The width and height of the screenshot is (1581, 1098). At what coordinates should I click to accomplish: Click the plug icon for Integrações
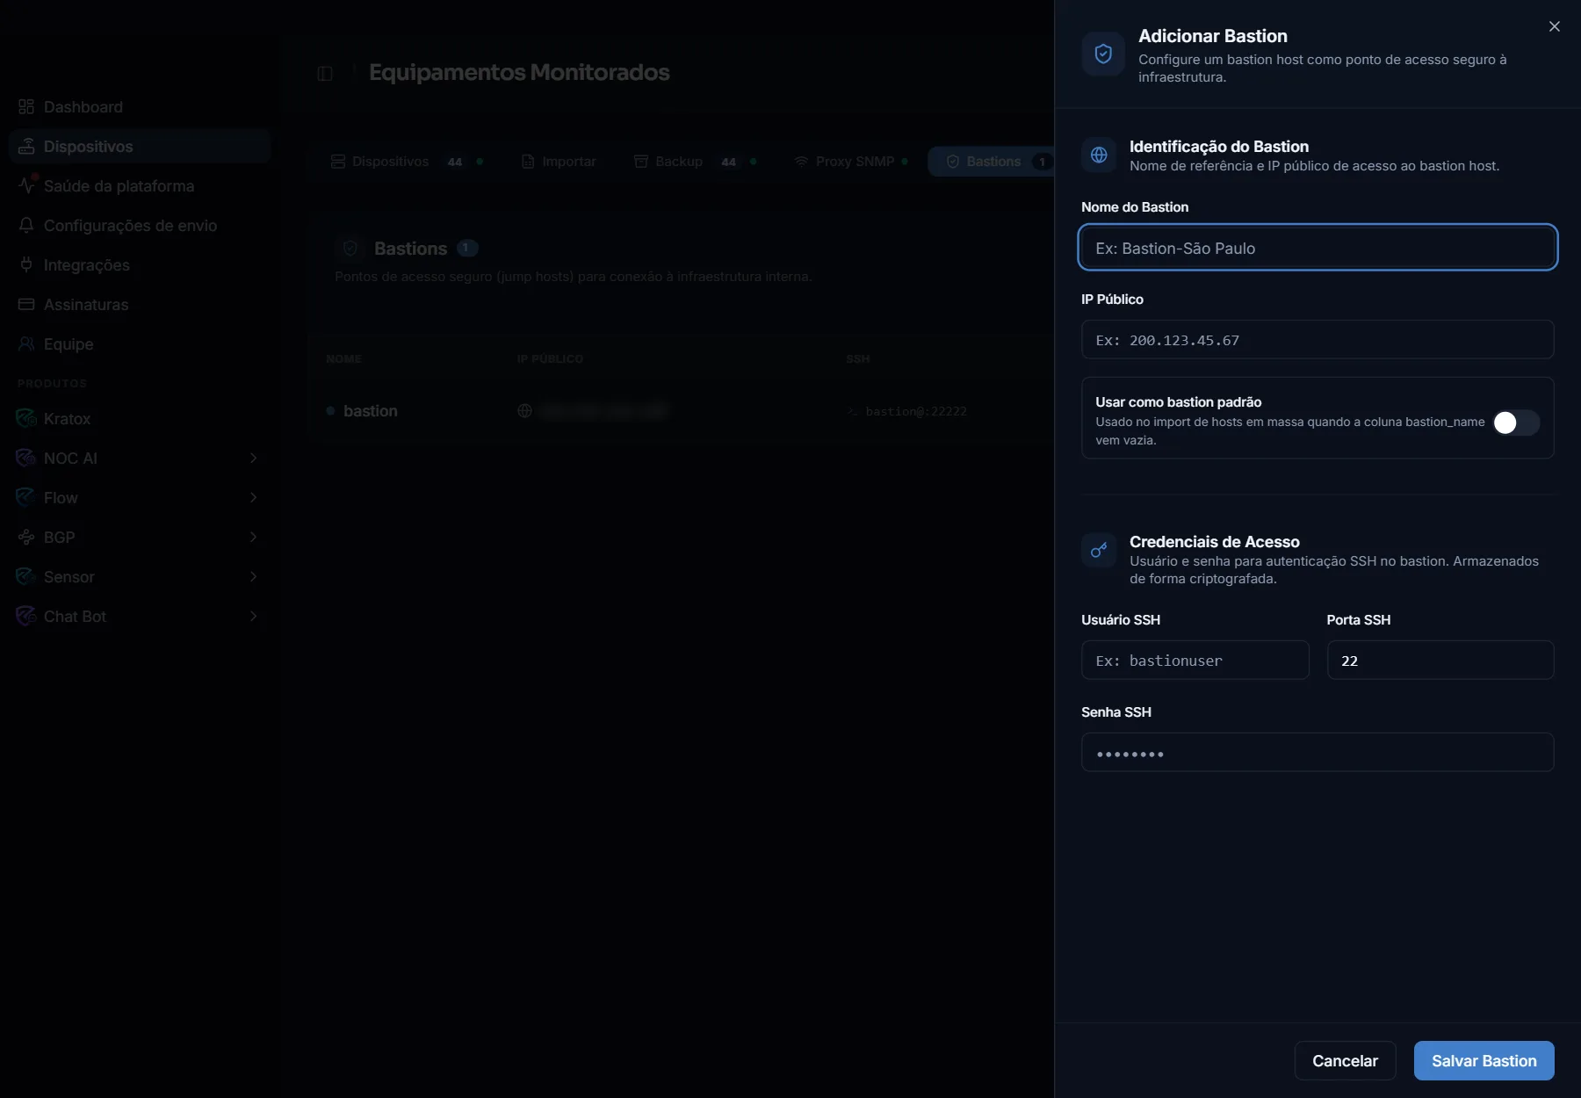[26, 264]
